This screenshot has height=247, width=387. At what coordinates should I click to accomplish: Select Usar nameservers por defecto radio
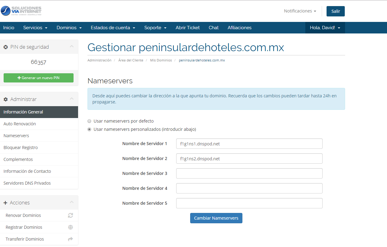89,121
